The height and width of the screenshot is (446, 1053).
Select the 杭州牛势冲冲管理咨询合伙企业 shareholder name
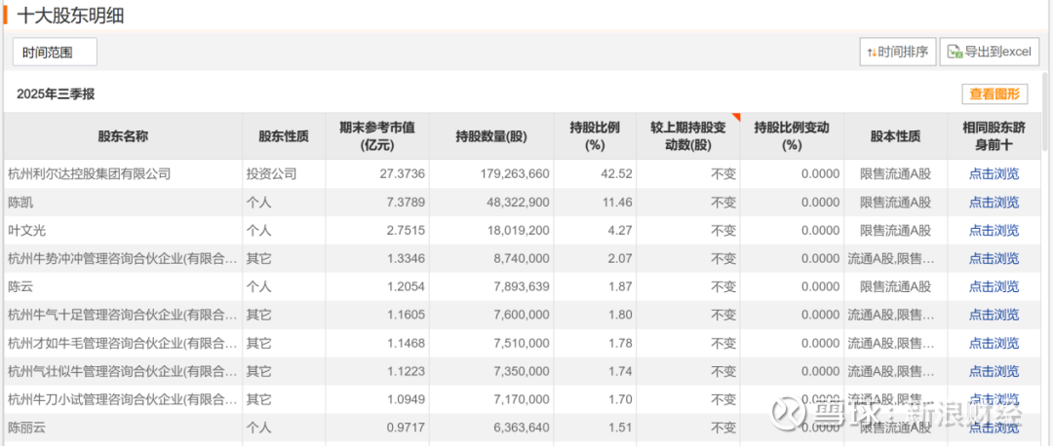(123, 259)
